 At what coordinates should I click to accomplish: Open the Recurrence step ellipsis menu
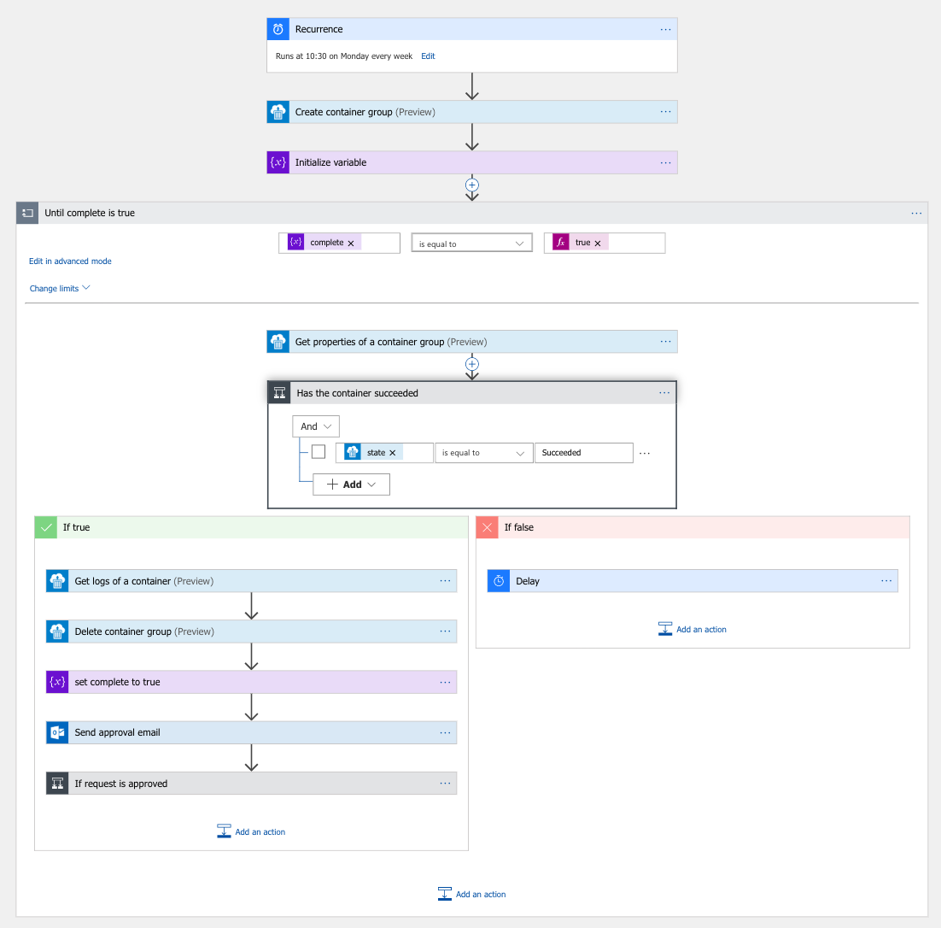coord(665,29)
